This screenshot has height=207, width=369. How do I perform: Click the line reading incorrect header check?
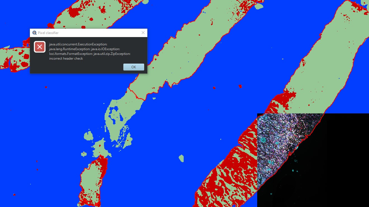66,58
